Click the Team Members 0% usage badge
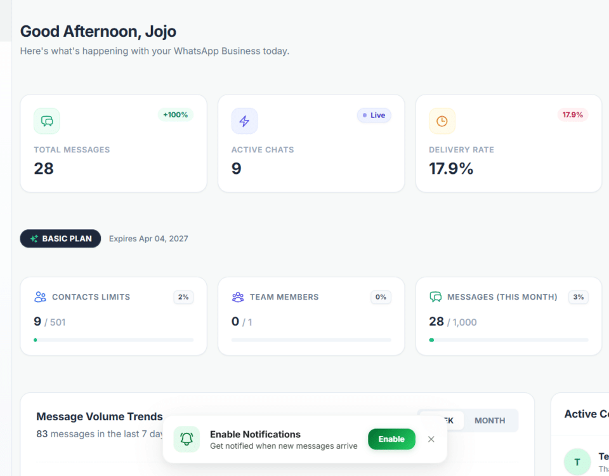Image resolution: width=609 pixels, height=476 pixels. click(381, 297)
